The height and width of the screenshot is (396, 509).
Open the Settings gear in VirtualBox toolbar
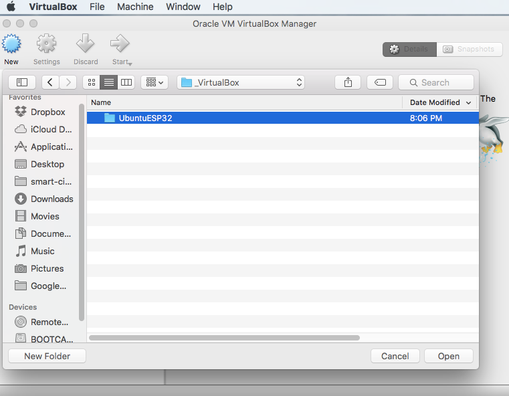46,43
